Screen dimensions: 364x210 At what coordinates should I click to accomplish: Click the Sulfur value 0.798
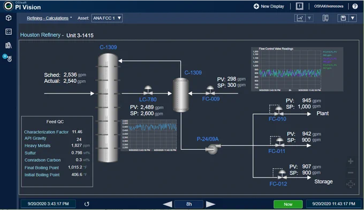[x=77, y=153]
